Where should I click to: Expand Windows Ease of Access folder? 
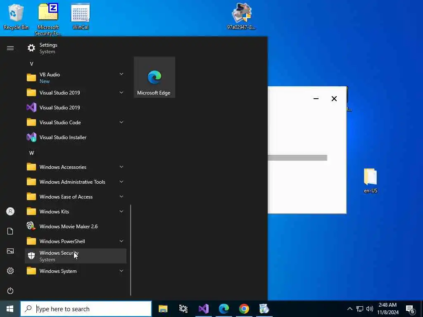[x=76, y=197]
